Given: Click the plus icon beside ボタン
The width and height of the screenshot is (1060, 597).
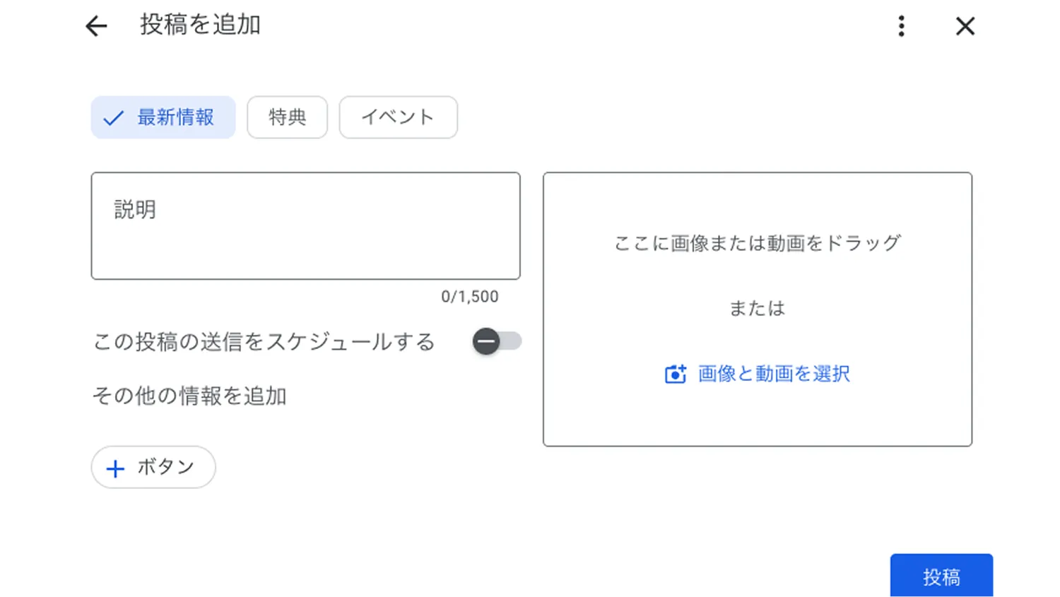Looking at the screenshot, I should coord(114,467).
